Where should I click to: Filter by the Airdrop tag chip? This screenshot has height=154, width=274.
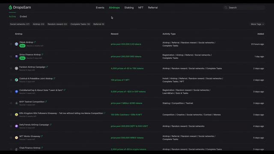(39, 24)
